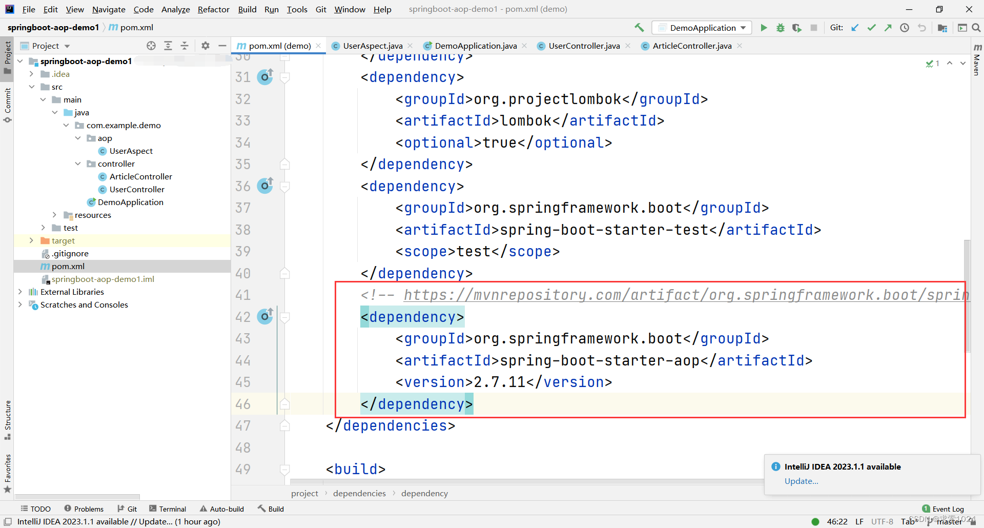Click the Project panel horizontal scrollbar

(x=77, y=497)
